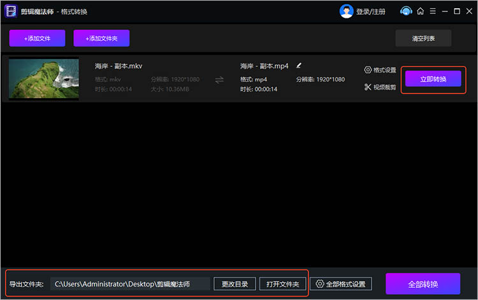Image resolution: width=478 pixels, height=300 pixels.
Task: Select the coastline video thumbnail
Action: pyautogui.click(x=43, y=79)
